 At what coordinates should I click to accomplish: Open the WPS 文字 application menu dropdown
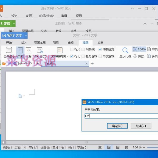point(26,36)
